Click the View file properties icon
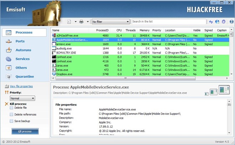 7,86
